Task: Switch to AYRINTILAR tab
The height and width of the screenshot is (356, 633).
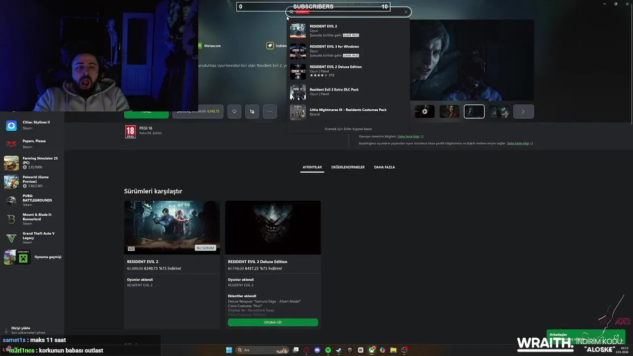Action: [312, 167]
